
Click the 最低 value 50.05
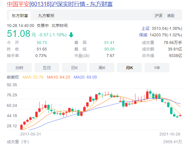pos(109,49)
